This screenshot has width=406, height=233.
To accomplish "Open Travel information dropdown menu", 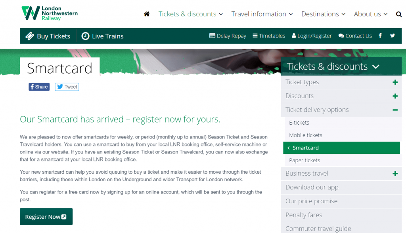I will pos(262,14).
